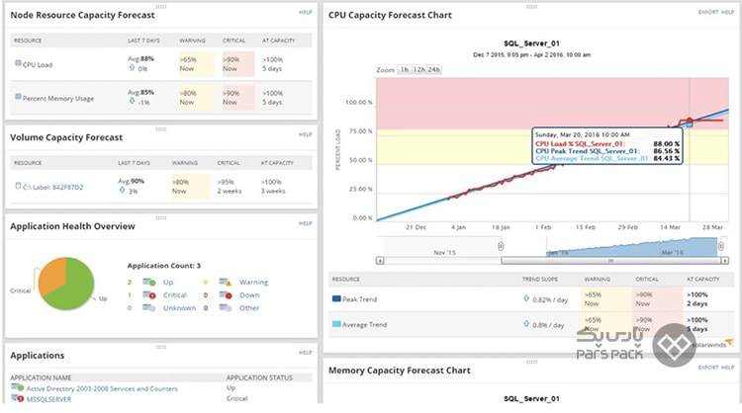Open Help for CPU Capacity Forecast Chart
Image resolution: width=742 pixels, height=413 pixels.
(x=728, y=12)
